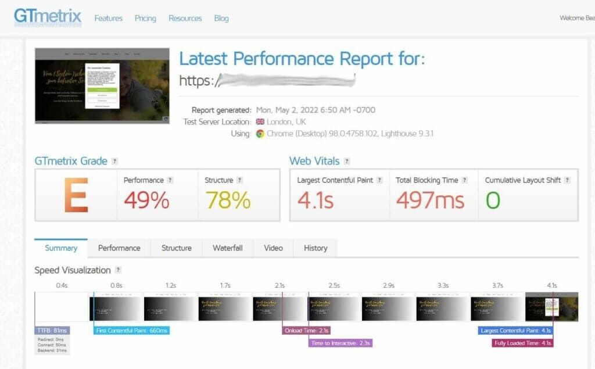
Task: Open the Features menu
Action: click(109, 18)
